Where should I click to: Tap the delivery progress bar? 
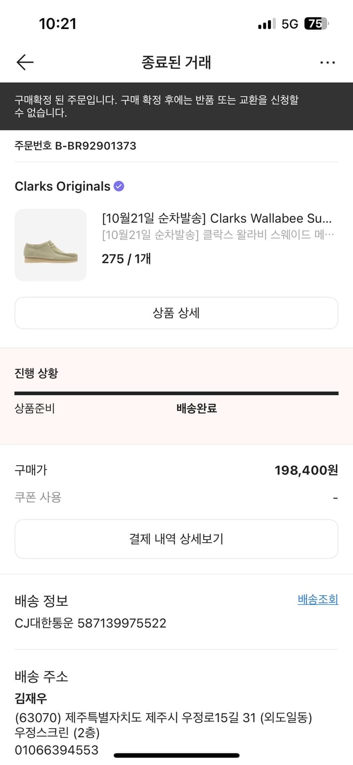coord(176,393)
